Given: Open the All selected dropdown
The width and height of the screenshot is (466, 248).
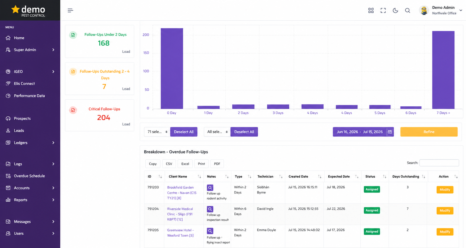Looking at the screenshot, I should click(x=217, y=132).
